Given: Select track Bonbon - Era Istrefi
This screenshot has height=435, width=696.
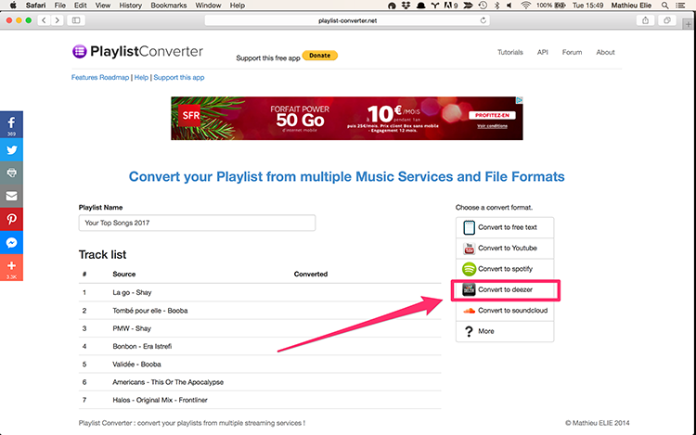Looking at the screenshot, I should point(260,346).
